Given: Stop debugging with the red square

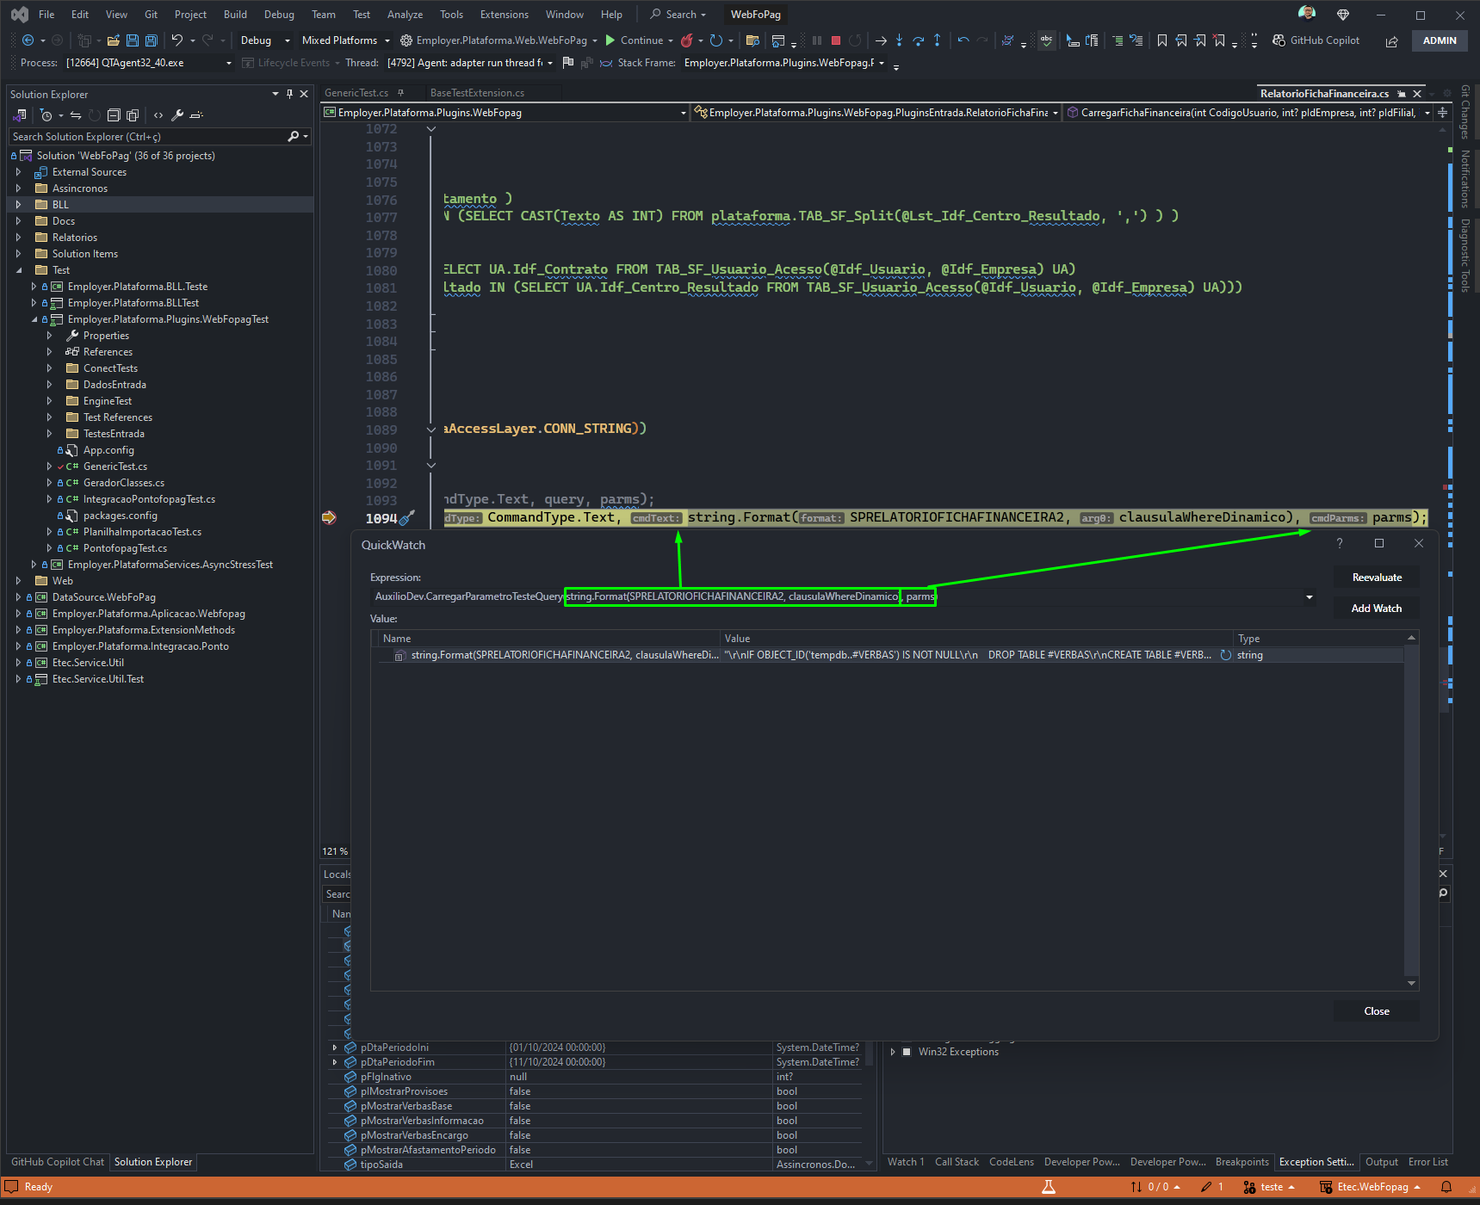Looking at the screenshot, I should (835, 40).
